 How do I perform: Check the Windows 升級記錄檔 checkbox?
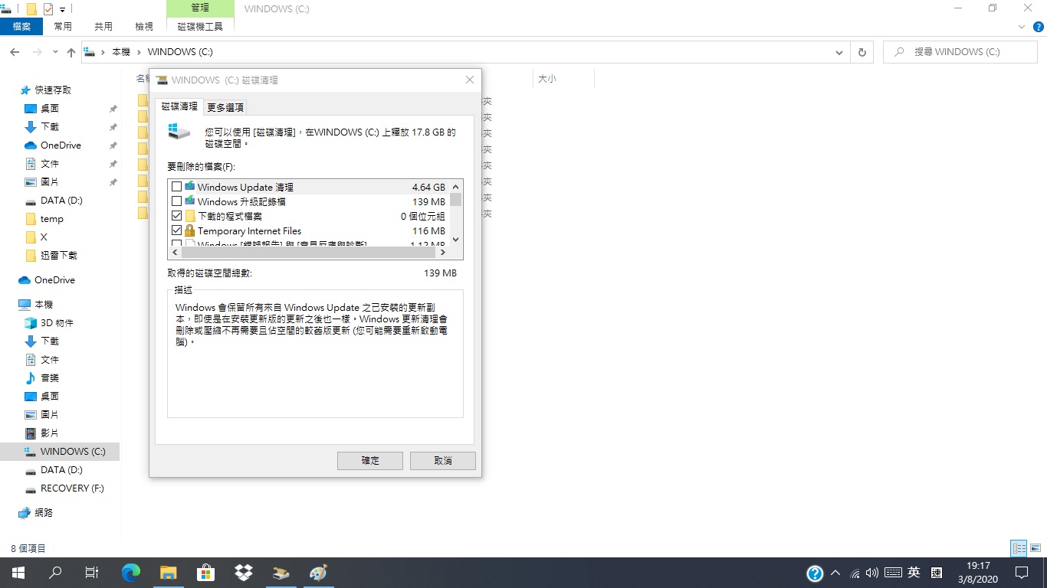pos(177,201)
